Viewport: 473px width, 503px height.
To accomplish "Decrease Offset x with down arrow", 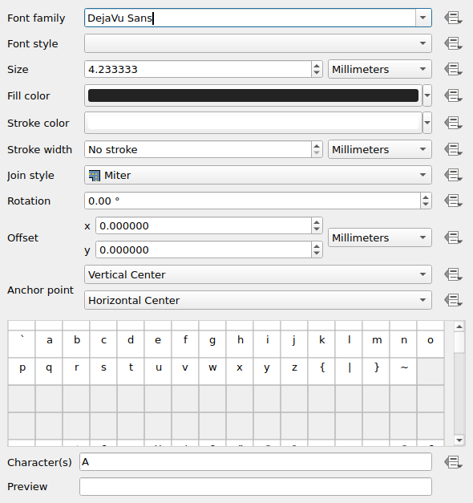I will pos(317,229).
